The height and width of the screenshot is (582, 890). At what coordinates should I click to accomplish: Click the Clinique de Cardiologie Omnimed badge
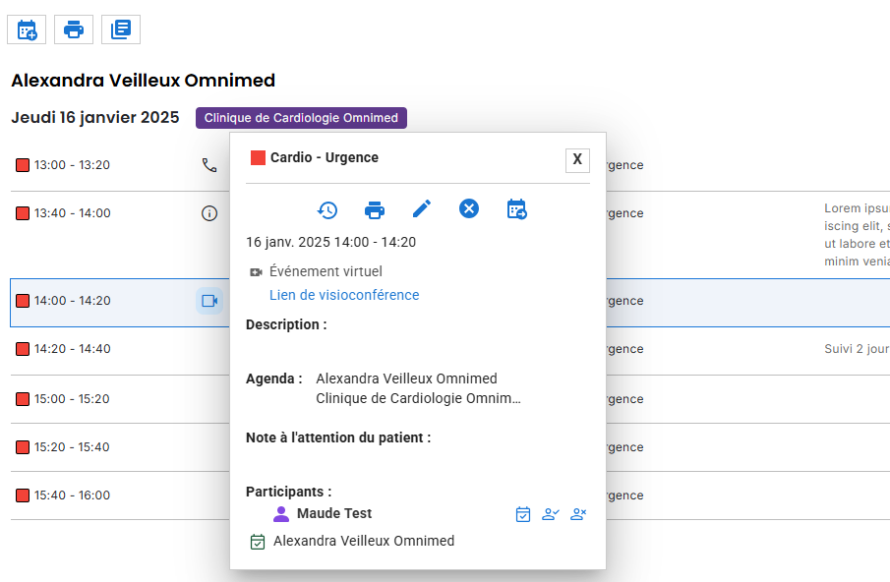(x=301, y=118)
